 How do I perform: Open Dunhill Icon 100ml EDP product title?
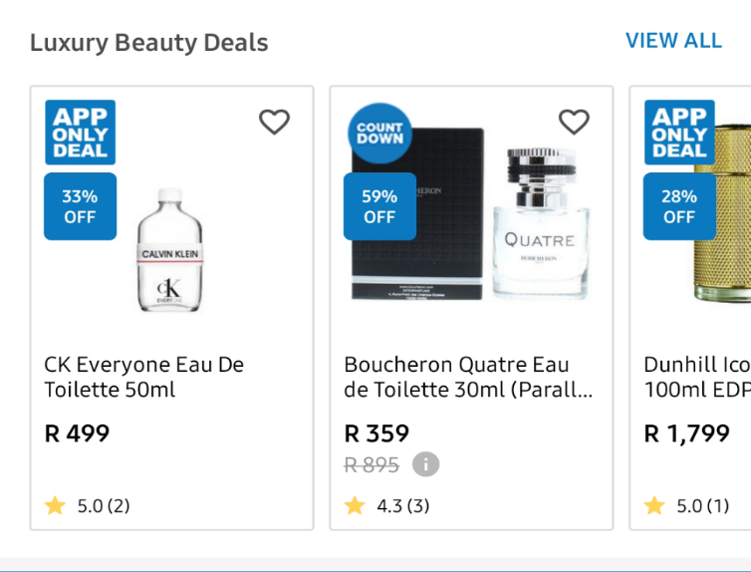coord(697,377)
